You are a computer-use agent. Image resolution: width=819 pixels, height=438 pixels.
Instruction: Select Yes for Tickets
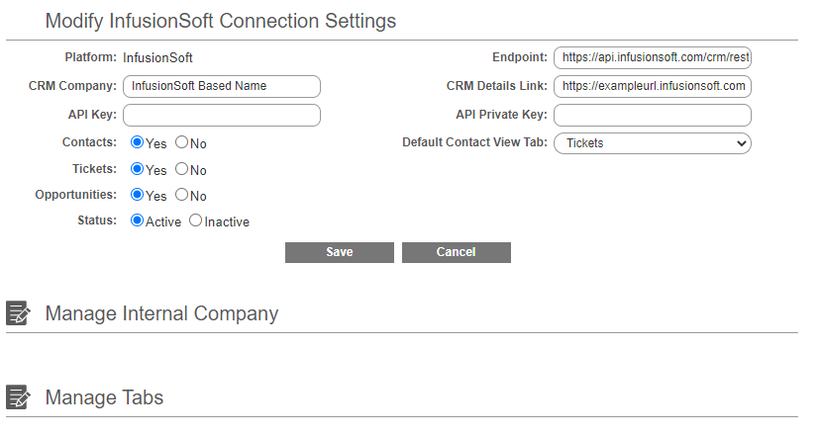coord(138,169)
